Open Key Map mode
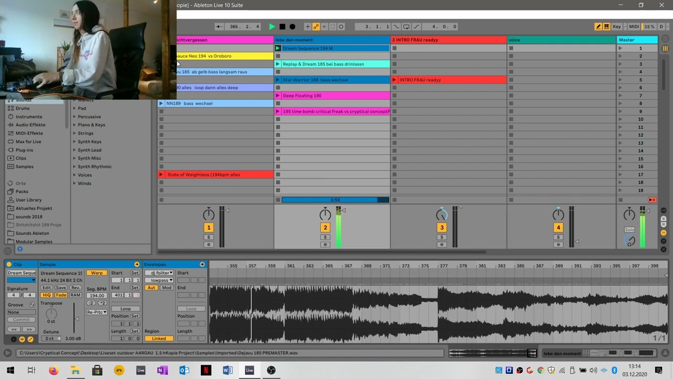Viewport: 673px width, 379px height. (617, 26)
